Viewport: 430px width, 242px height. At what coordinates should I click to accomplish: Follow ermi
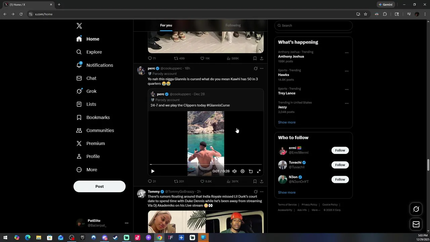(340, 151)
